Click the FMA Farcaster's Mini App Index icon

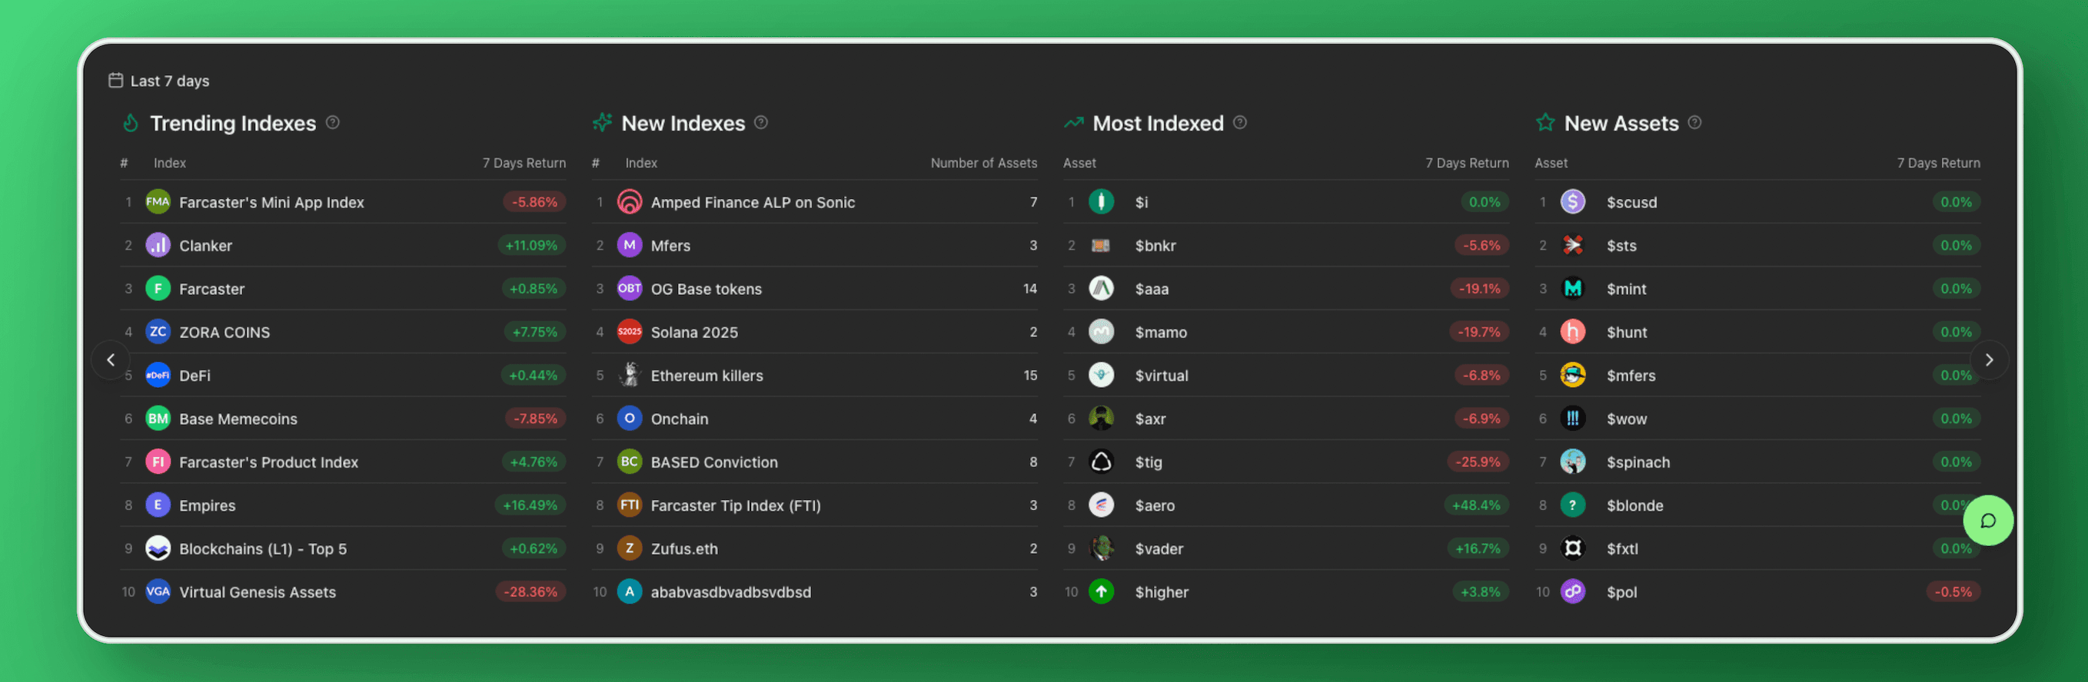point(158,202)
